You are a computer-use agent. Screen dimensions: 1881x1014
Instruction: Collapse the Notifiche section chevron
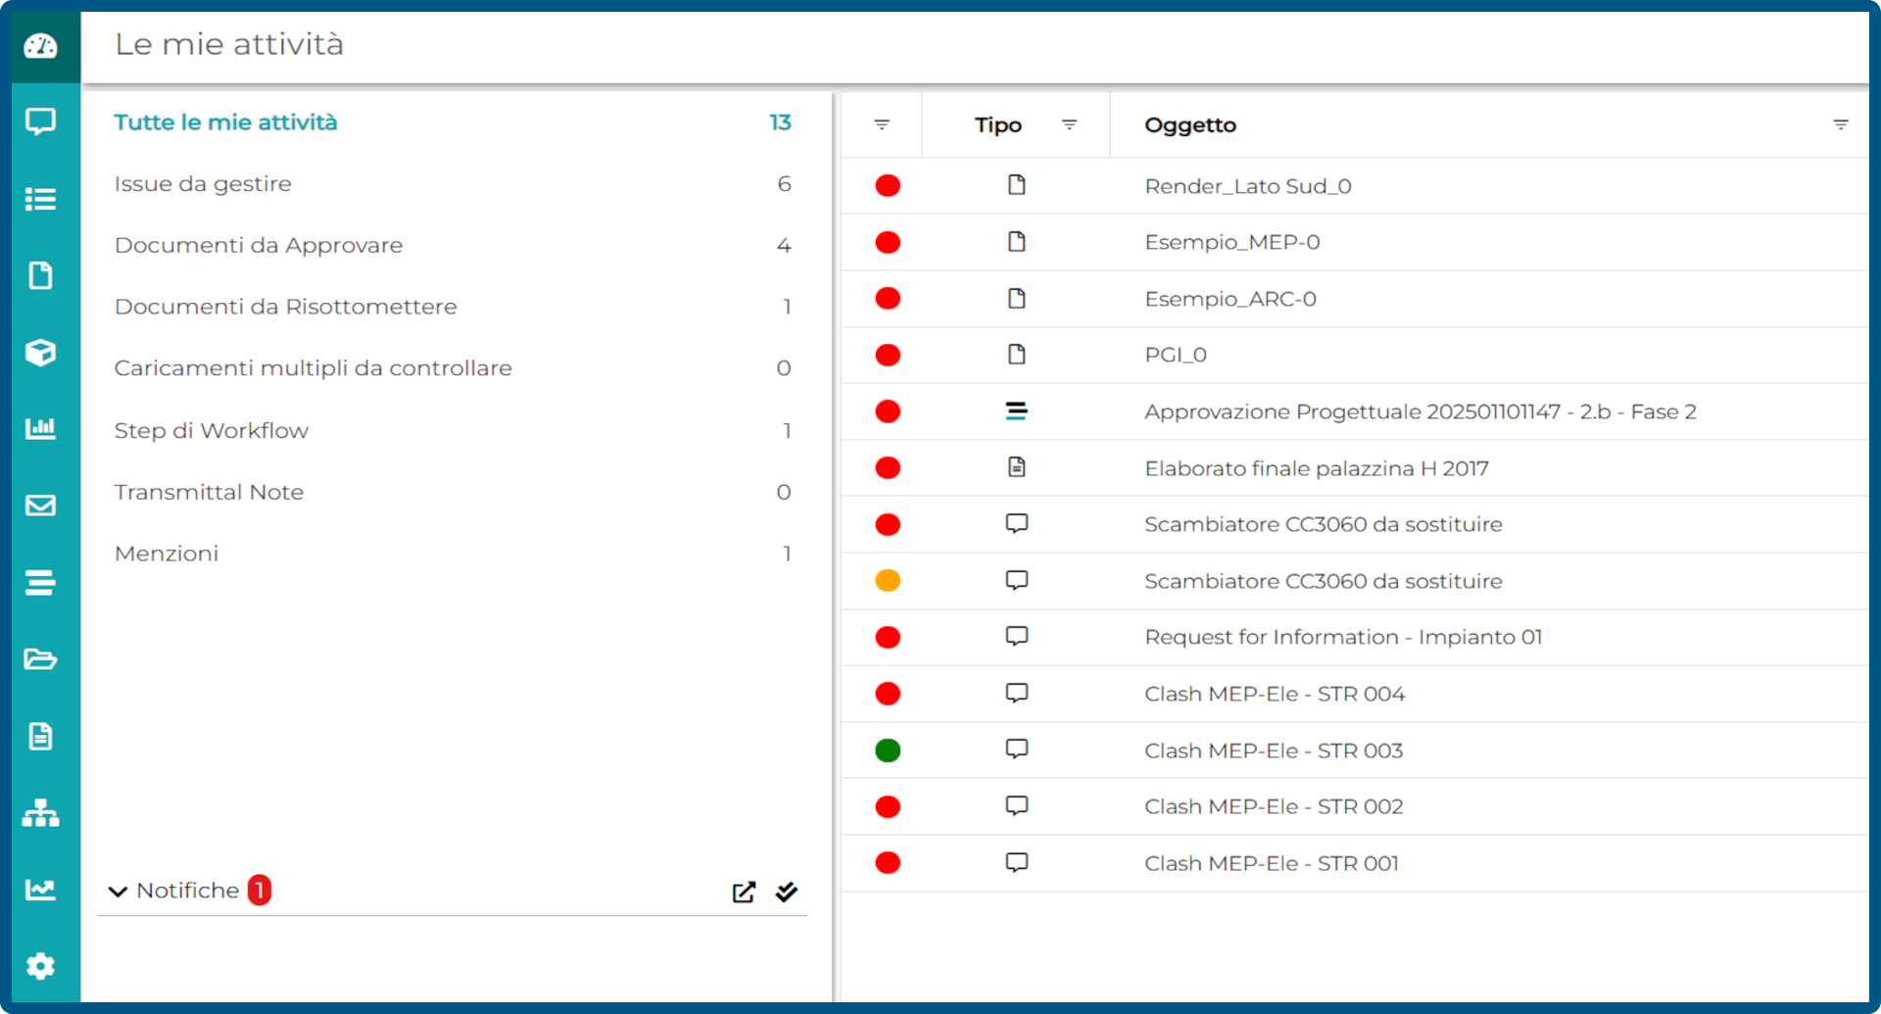click(118, 892)
